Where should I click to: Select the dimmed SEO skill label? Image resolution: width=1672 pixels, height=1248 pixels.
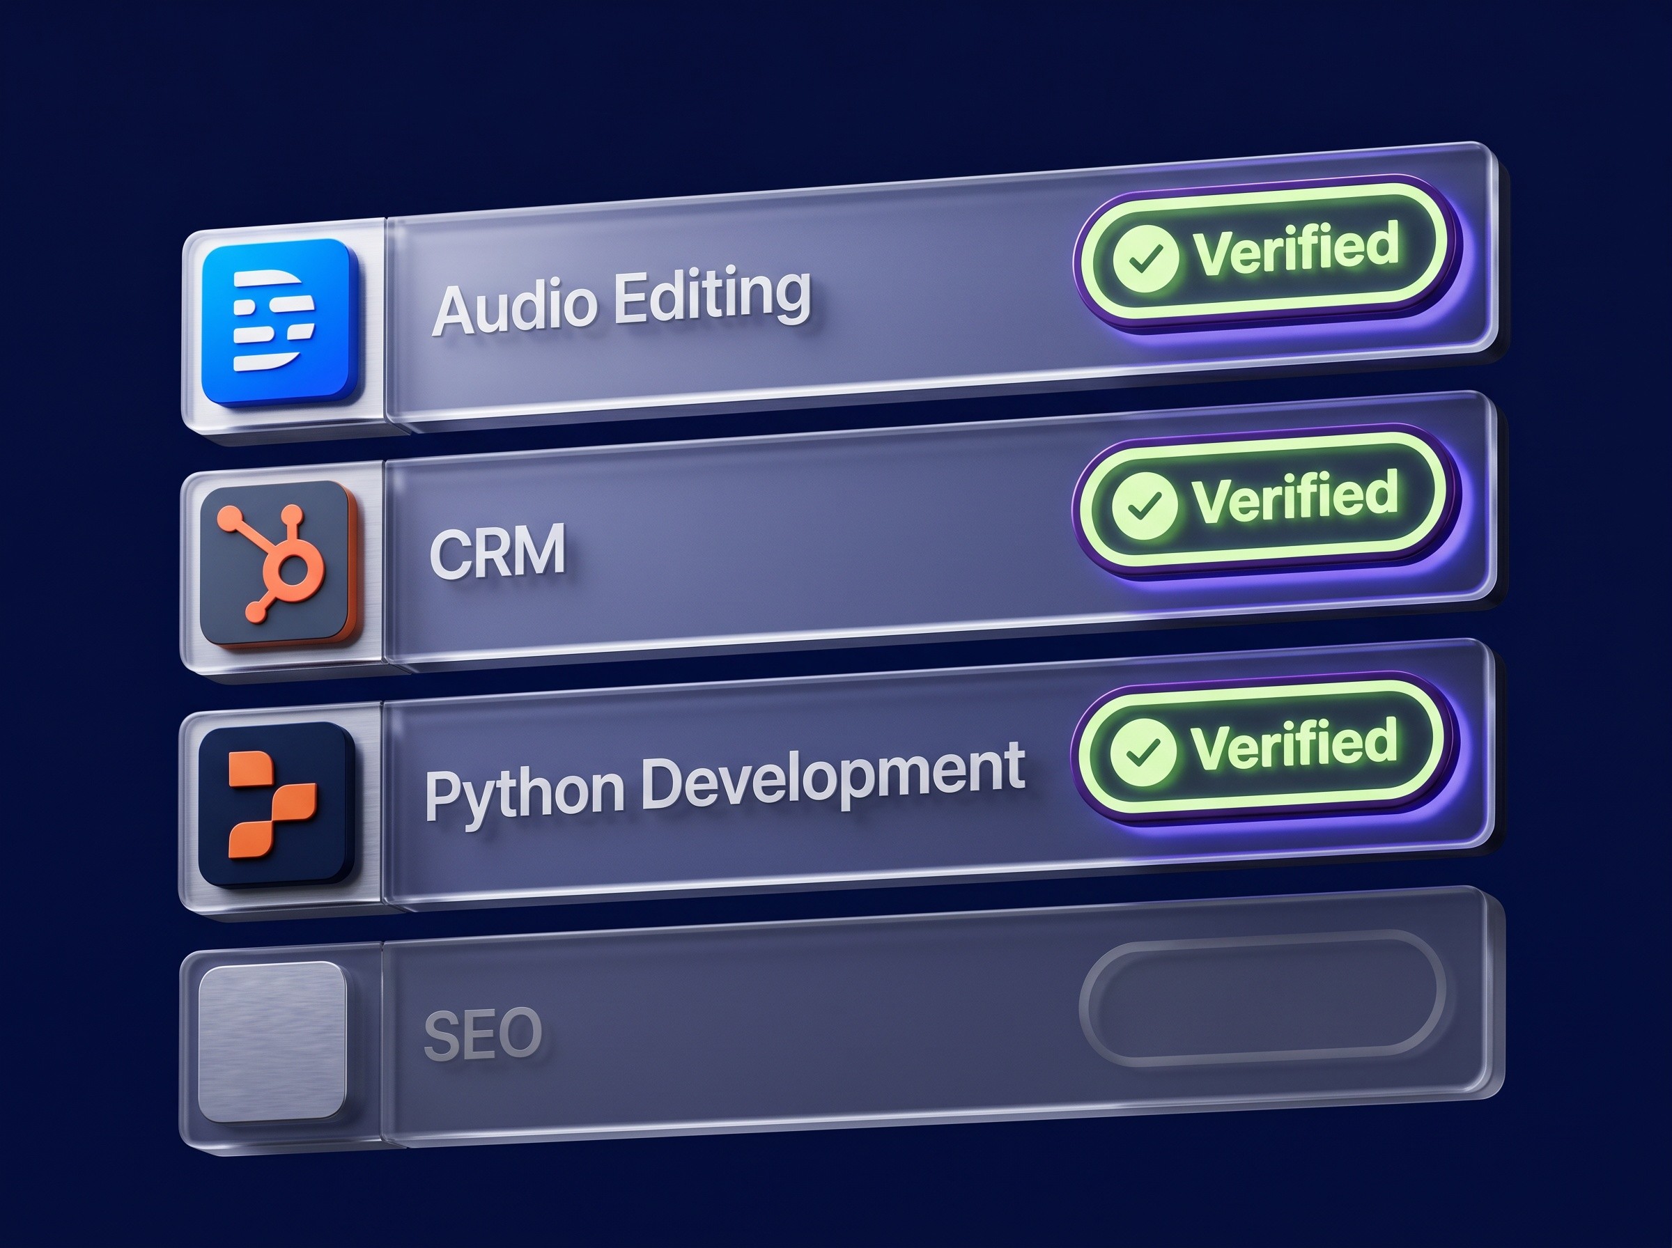(483, 1034)
